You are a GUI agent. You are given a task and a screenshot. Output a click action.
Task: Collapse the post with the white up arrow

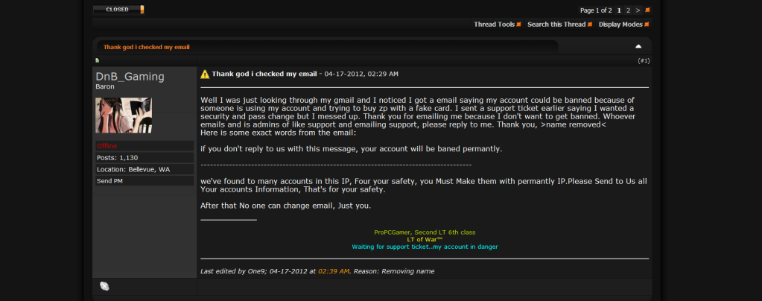pos(638,46)
